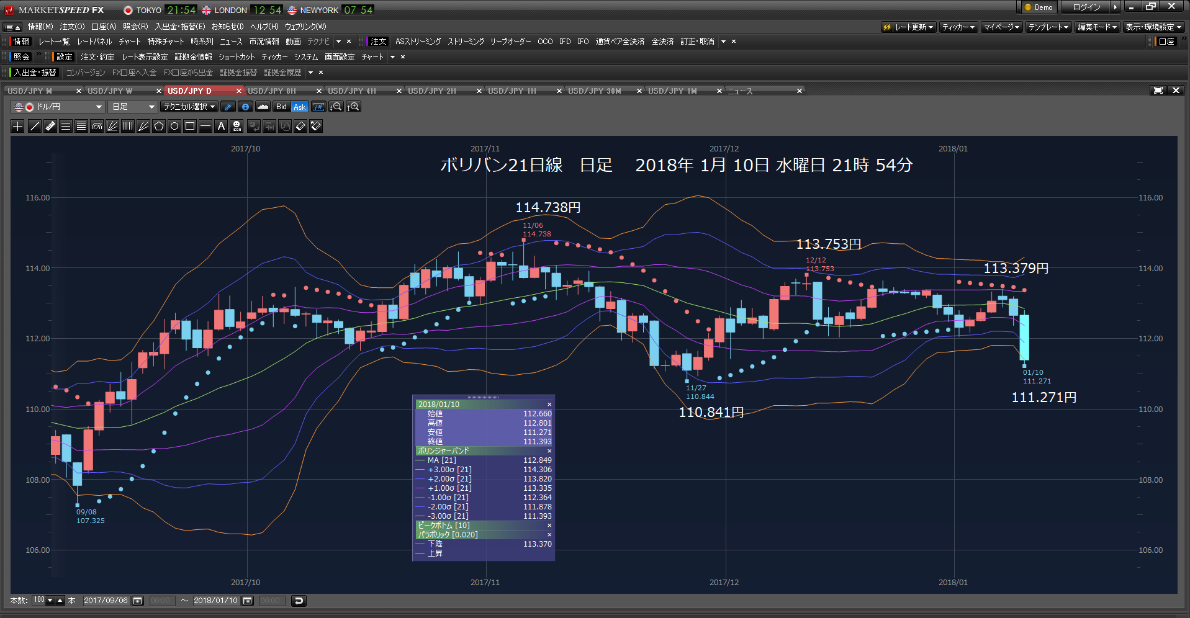Open the 表示・環境設定 dropdown
The image size is (1190, 618).
click(x=1153, y=27)
